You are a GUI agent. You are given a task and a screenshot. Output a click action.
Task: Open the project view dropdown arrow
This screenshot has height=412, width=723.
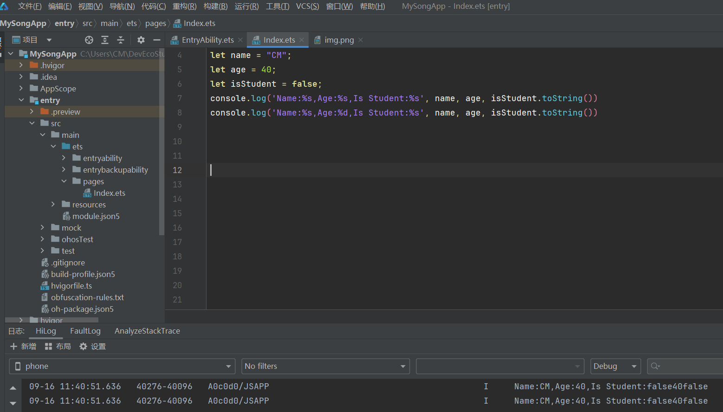point(49,40)
